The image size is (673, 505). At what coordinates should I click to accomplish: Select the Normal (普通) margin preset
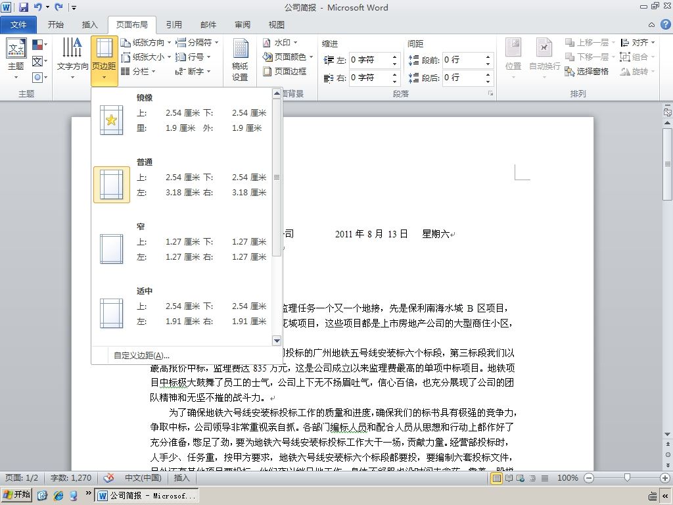tap(183, 184)
